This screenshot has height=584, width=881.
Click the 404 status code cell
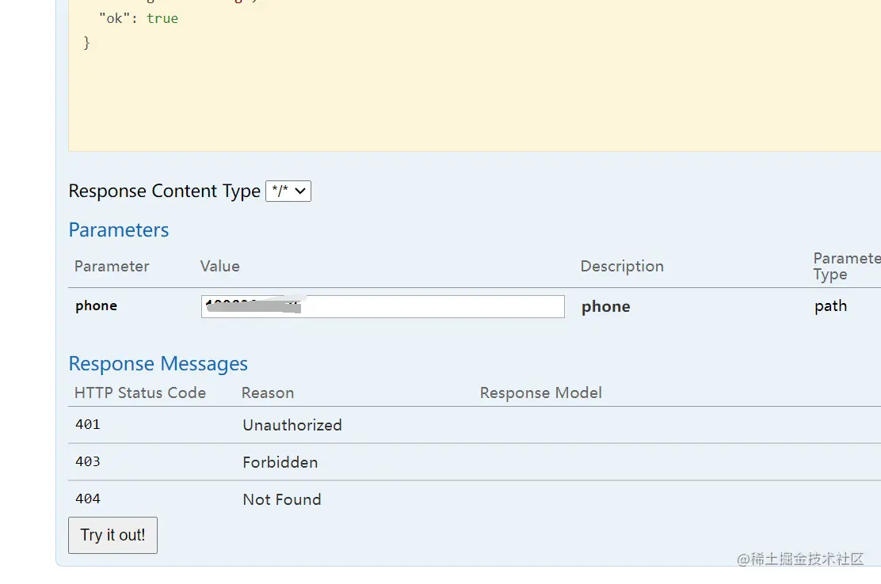point(88,499)
